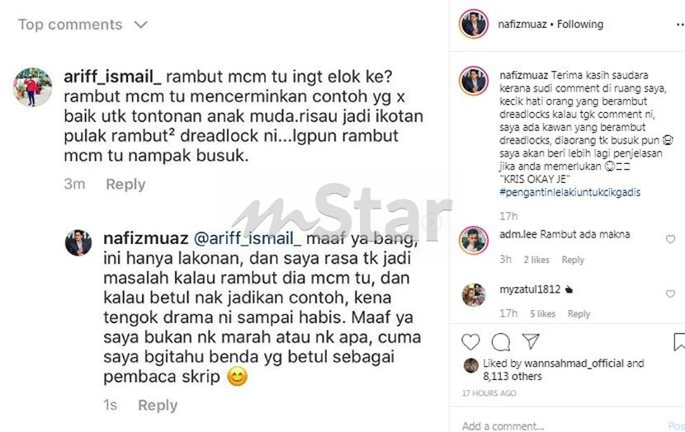This screenshot has height=432, width=685.
Task: Open nafizmuaz profile picture in header
Action: tap(474, 24)
